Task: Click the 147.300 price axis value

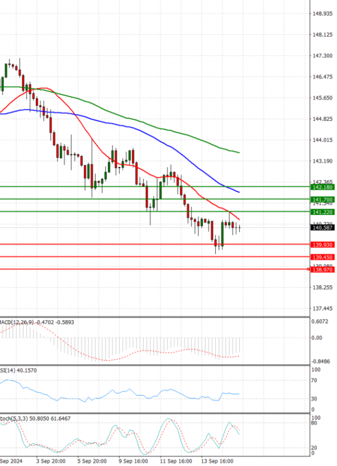Action: coord(322,56)
